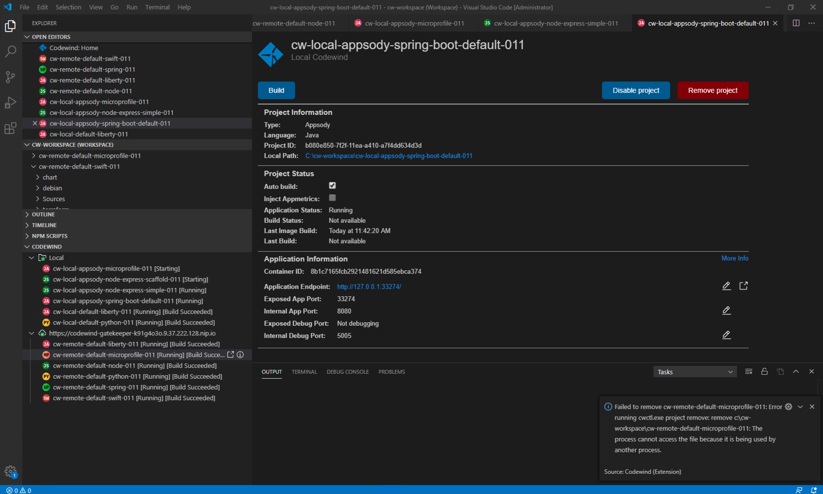Select the Source Control icon

tap(10, 77)
